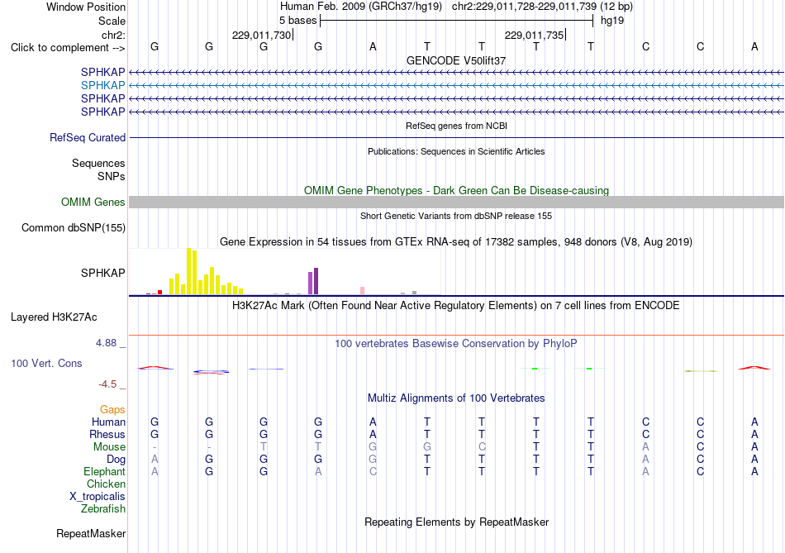785x553 pixels.
Task: Click the hg19 label beside the scale bar
Action: (612, 21)
